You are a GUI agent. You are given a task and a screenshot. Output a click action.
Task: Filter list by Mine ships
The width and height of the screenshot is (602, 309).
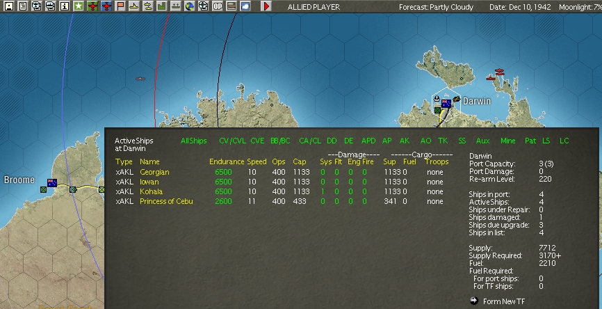coord(508,141)
